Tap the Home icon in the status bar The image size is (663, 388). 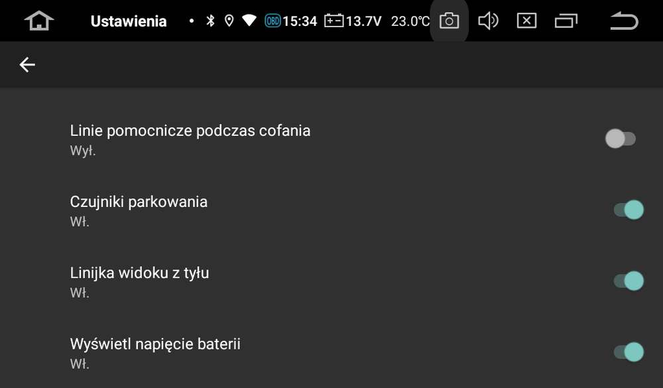tap(38, 21)
